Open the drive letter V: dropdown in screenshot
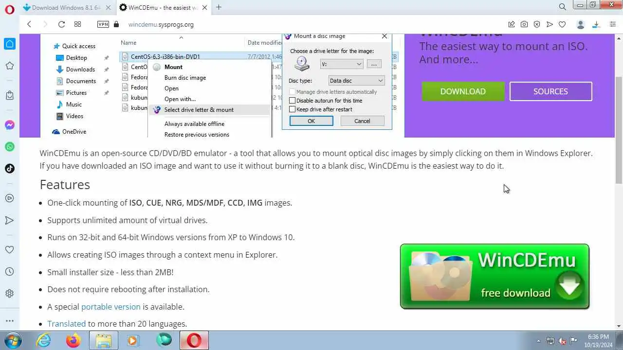623x350 pixels. point(342,64)
